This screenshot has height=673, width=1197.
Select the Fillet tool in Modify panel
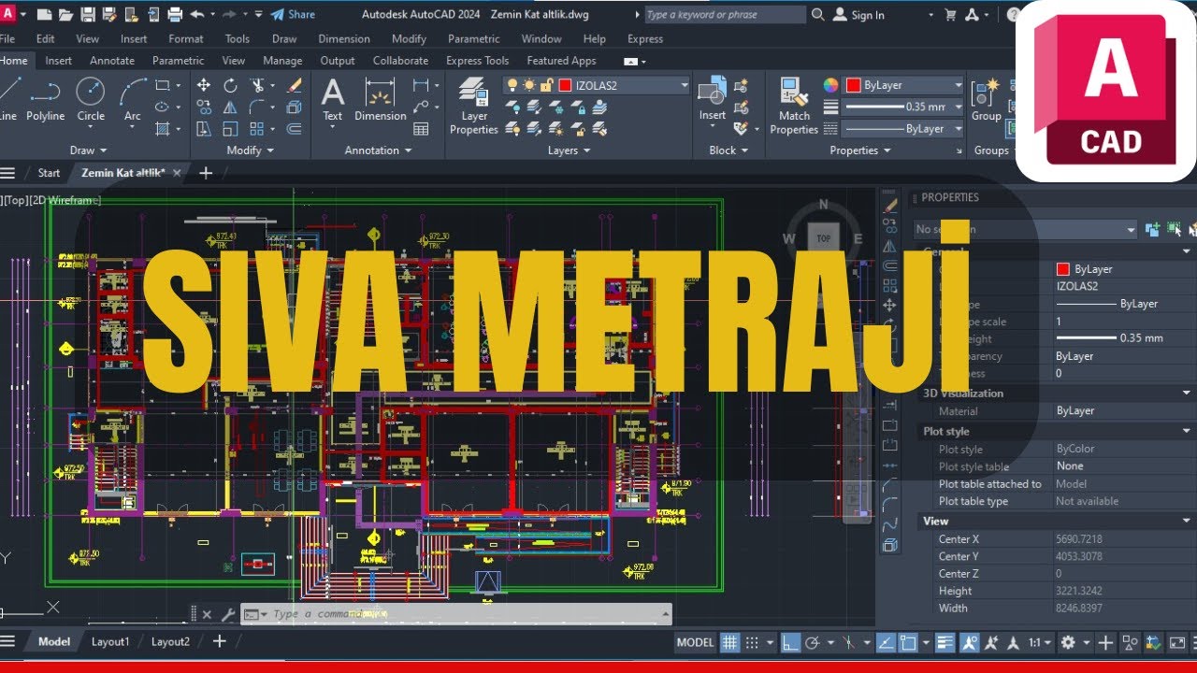(258, 107)
